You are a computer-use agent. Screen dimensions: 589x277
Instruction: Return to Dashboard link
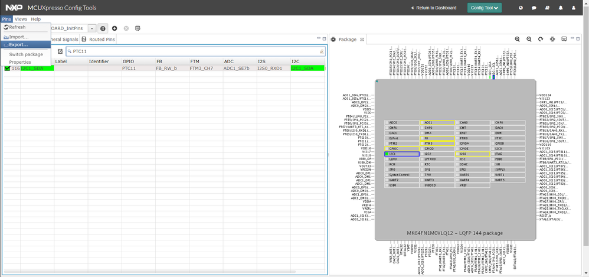coord(434,8)
